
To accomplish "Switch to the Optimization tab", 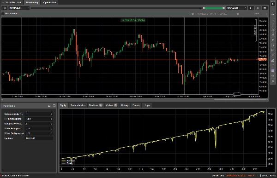I will pos(49,2).
